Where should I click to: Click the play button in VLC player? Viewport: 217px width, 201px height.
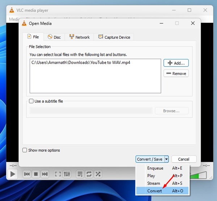click(13, 174)
